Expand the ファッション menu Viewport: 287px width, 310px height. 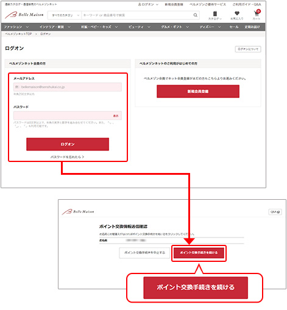(16, 27)
